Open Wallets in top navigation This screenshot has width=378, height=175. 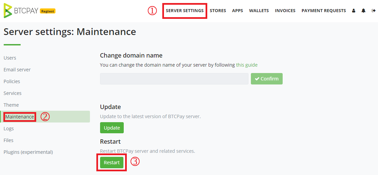coord(259,10)
